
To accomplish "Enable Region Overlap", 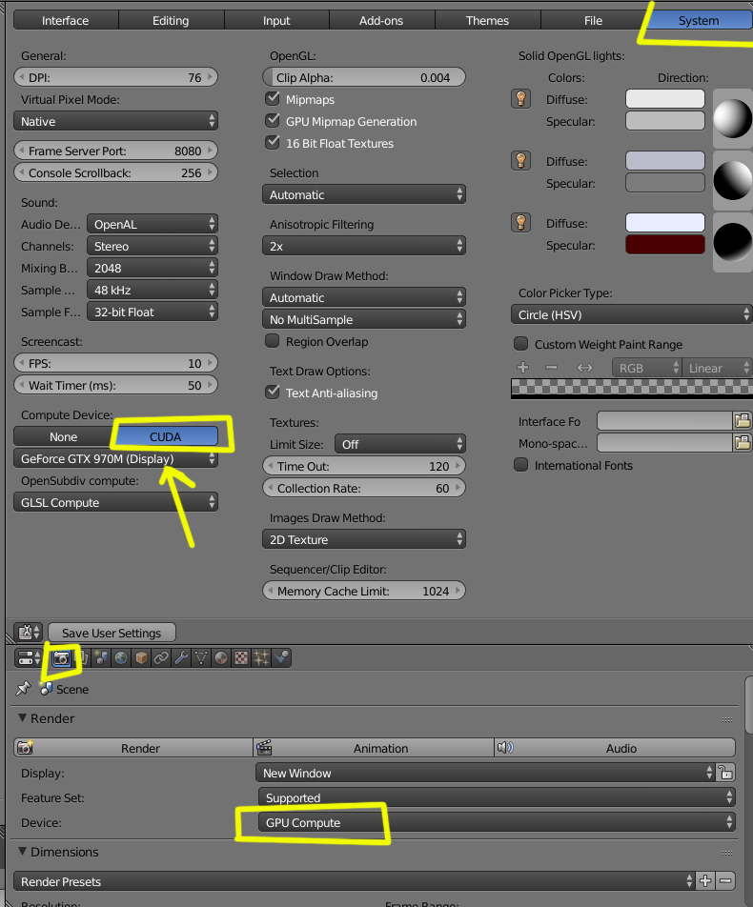I will (x=273, y=341).
